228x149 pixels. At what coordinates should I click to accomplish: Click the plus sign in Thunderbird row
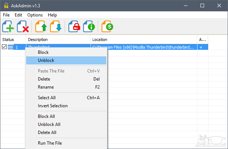point(201,47)
